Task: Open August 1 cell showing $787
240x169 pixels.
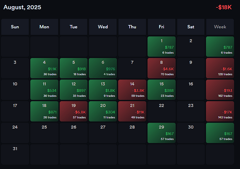Action: pyautogui.click(x=161, y=47)
